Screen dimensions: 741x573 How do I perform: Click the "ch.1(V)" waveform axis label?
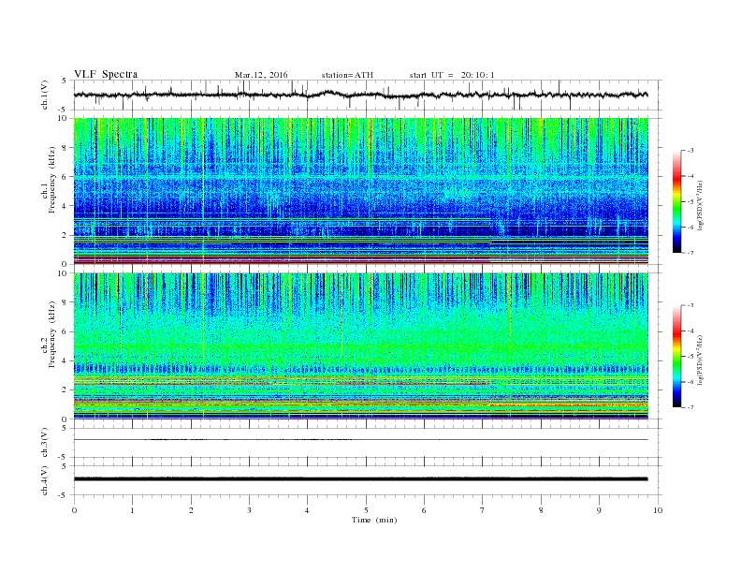tap(45, 95)
